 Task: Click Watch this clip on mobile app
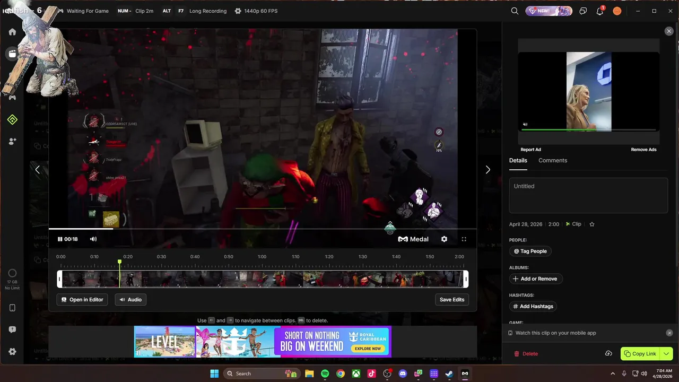click(x=555, y=333)
